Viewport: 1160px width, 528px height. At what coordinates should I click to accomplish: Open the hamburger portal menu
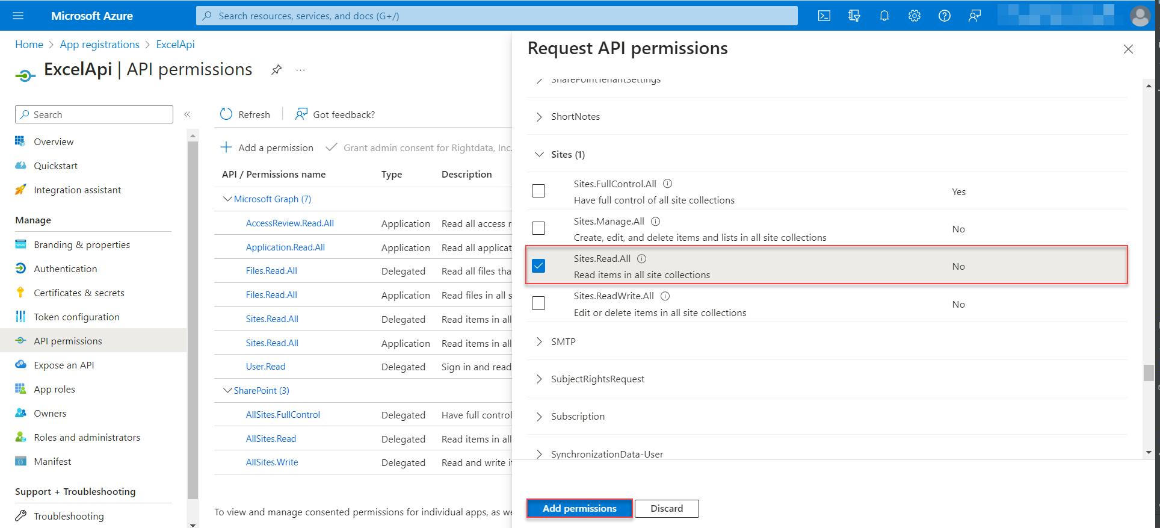tap(18, 16)
